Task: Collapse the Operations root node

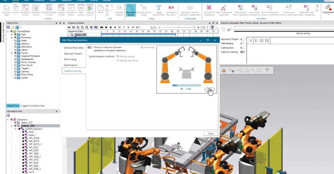Action: (x=8, y=120)
